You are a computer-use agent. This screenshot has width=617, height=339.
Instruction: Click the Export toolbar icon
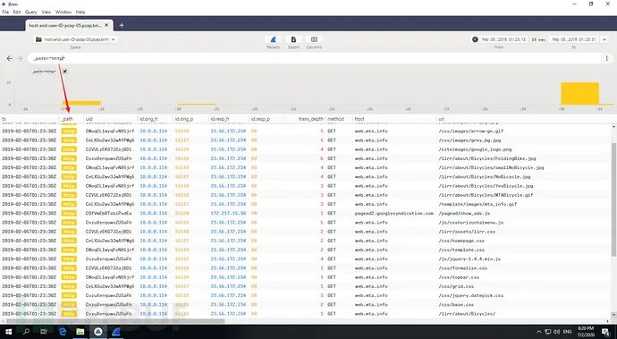[x=293, y=39]
